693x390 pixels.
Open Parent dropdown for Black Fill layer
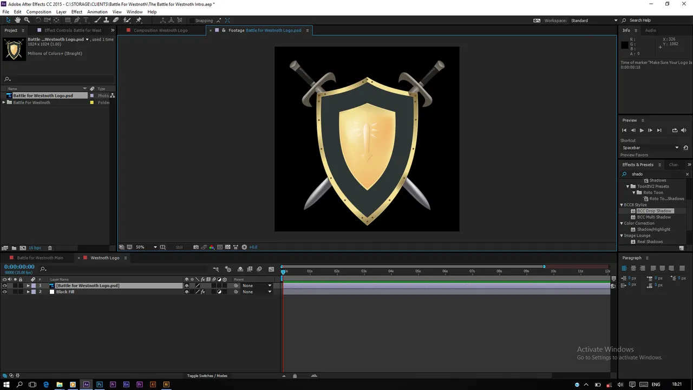(x=257, y=292)
